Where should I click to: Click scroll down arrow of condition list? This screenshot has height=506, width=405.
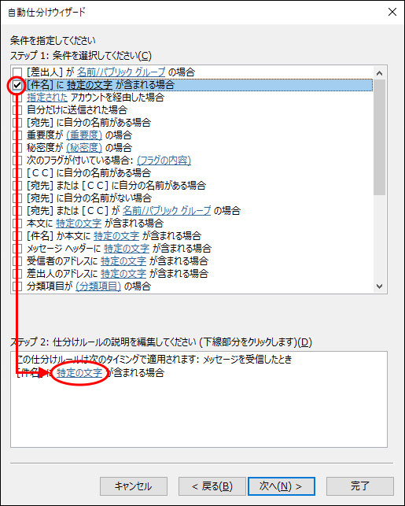(380, 286)
